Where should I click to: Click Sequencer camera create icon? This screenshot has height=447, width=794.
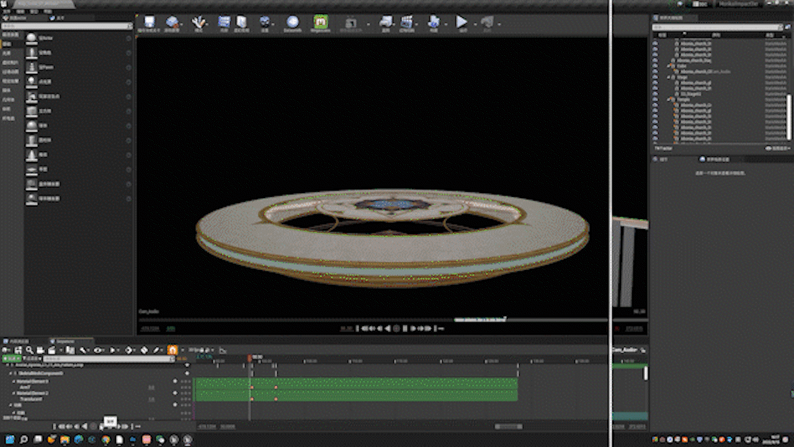coord(40,350)
